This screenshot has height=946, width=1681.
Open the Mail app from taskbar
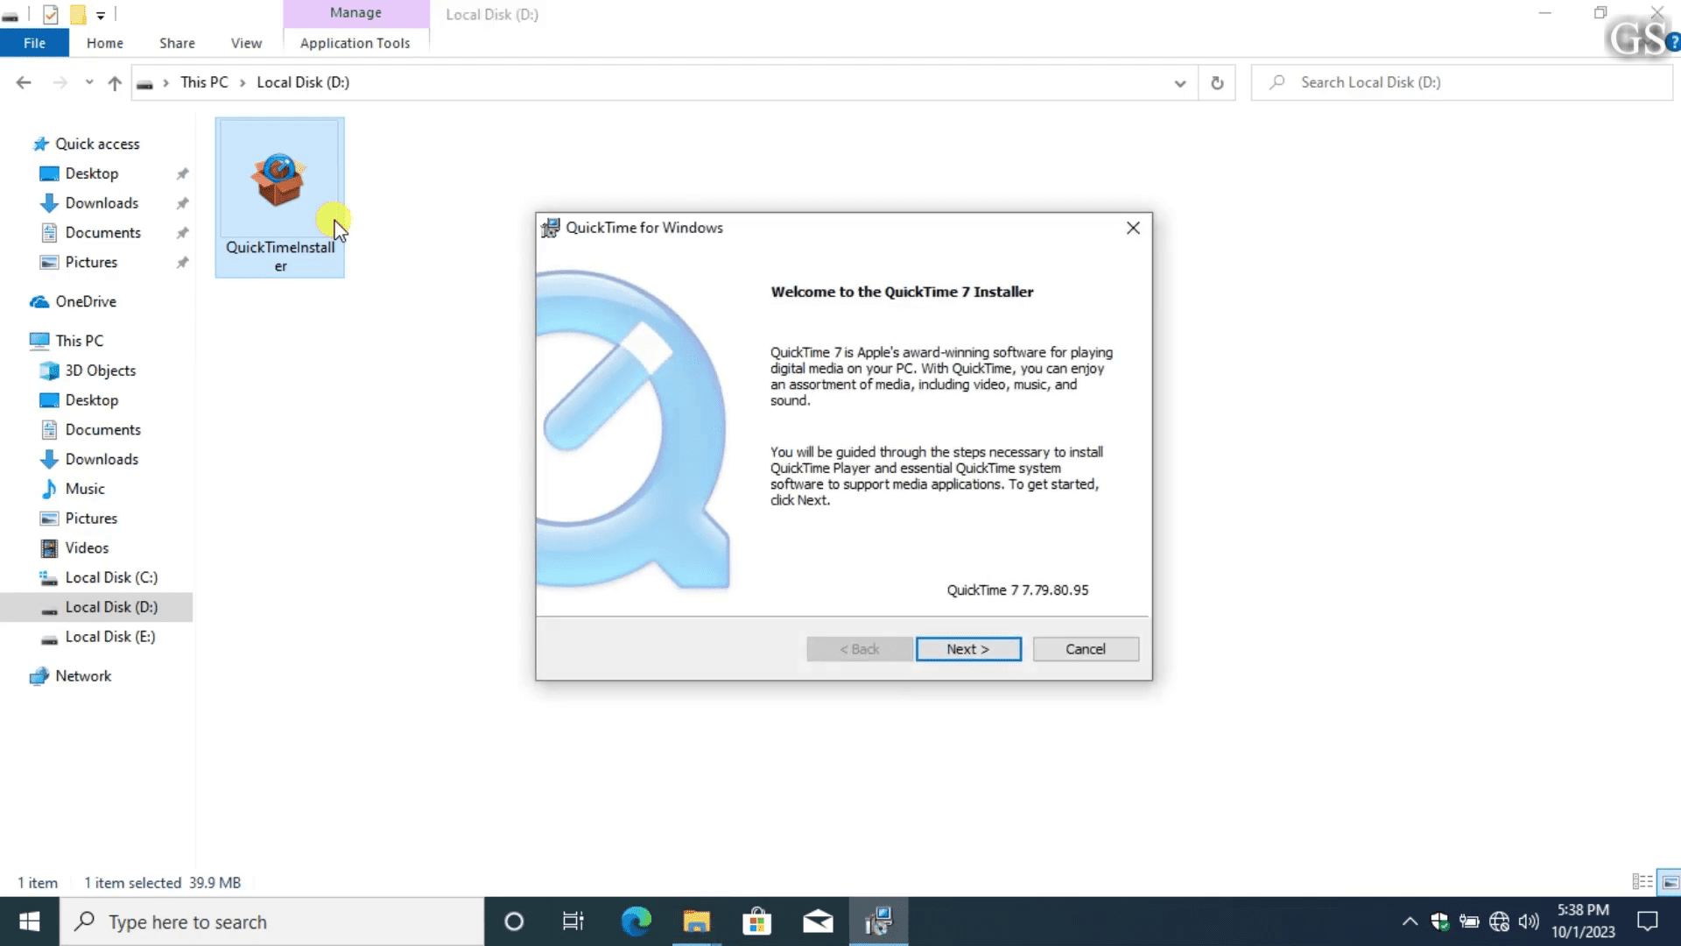coord(818,921)
